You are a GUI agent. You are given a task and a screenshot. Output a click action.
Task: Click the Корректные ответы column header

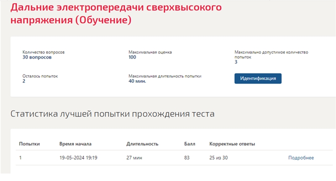[x=232, y=144]
